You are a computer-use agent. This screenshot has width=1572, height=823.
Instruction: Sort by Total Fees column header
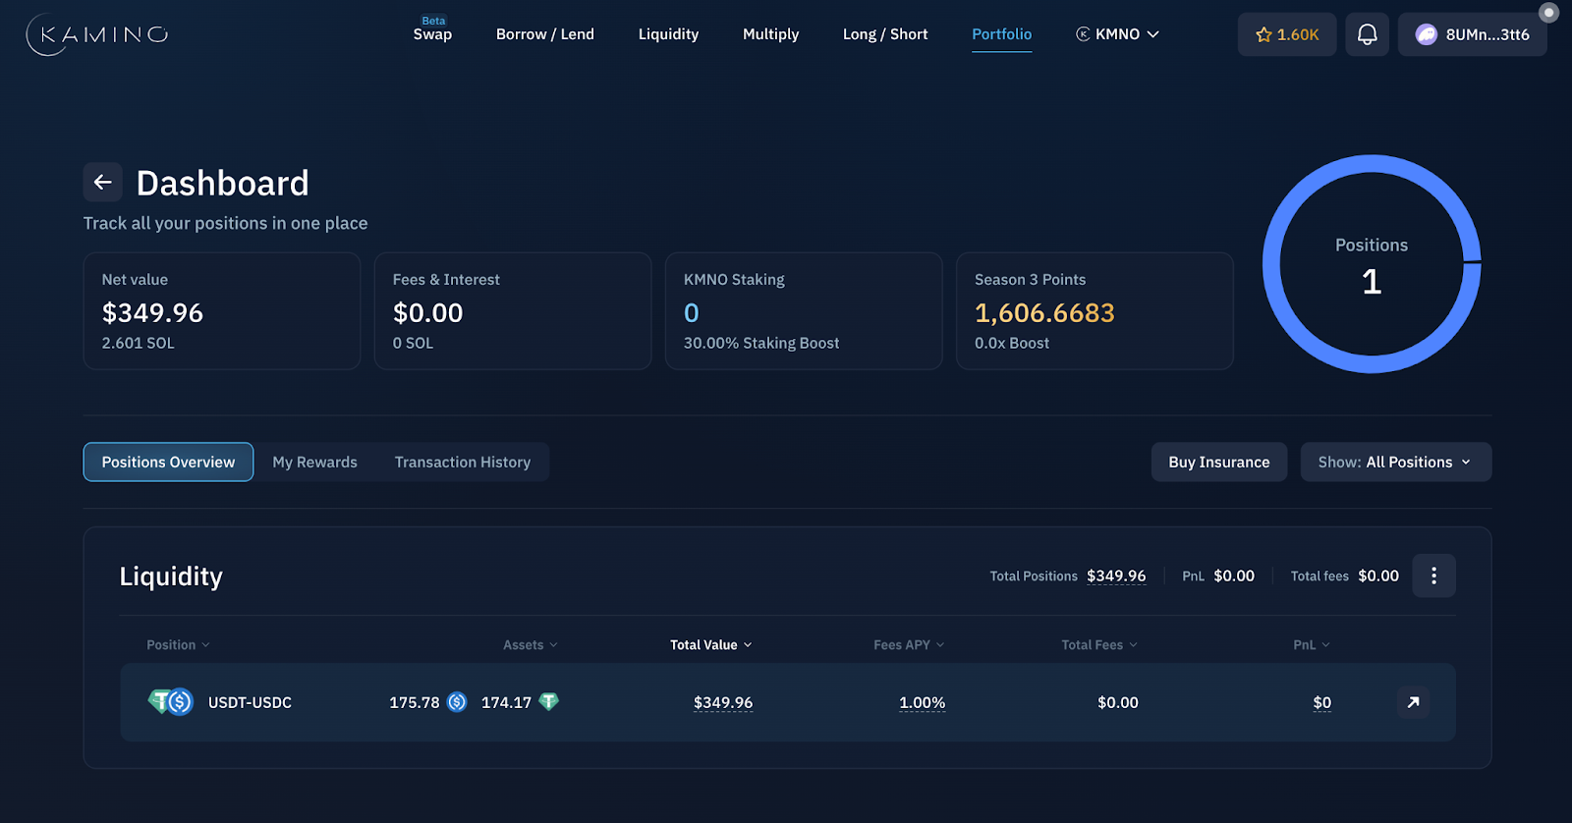tap(1099, 645)
